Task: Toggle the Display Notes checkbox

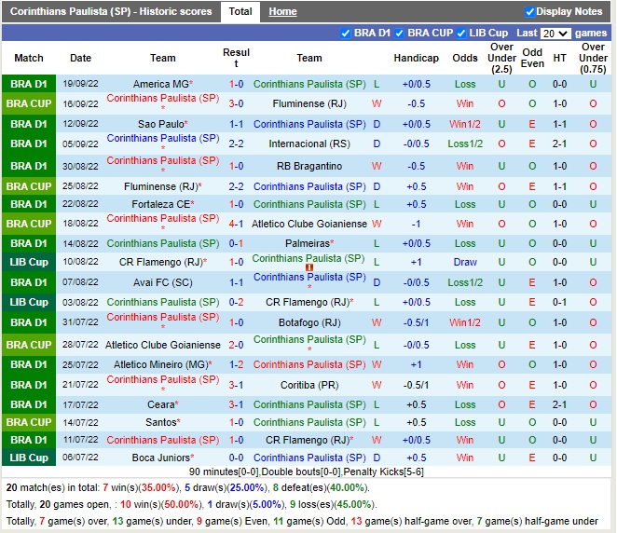Action: (x=530, y=12)
